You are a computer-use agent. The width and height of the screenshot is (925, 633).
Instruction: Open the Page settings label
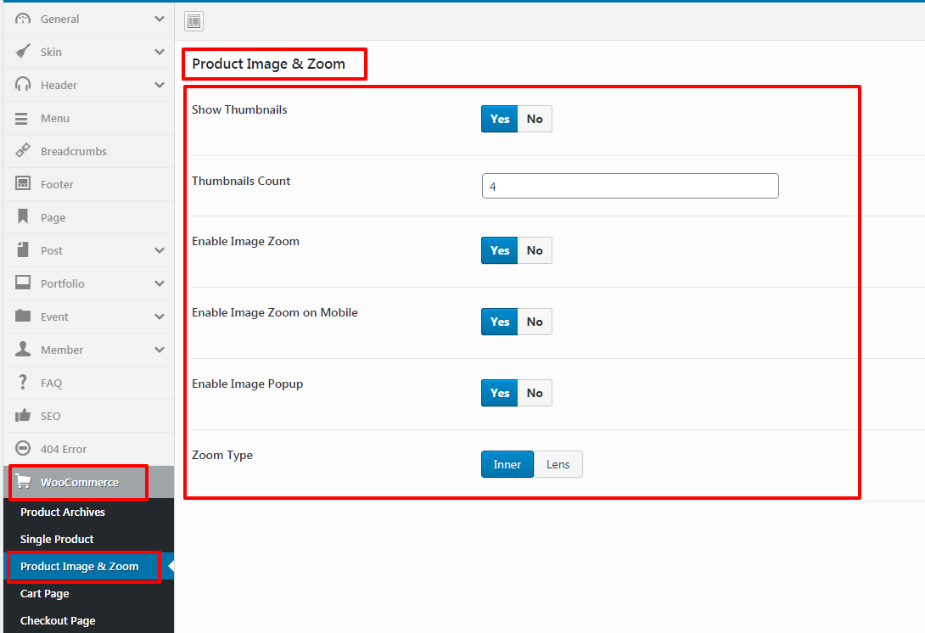53,218
